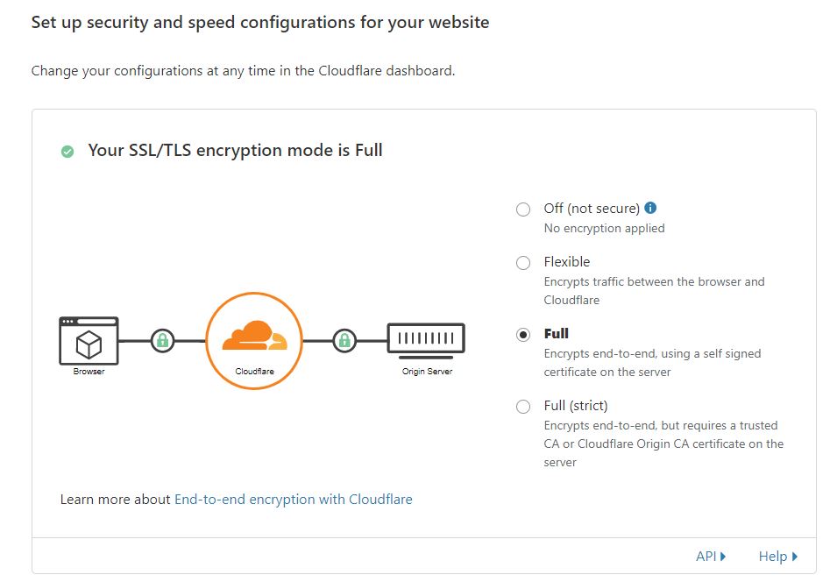Viewport: 837px width, 582px height.
Task: Click the info icon next to Off (not secure)
Action: pos(649,208)
